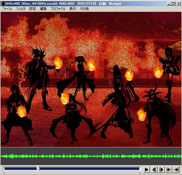This screenshot has width=182, height=175.
Task: Click the right selection range marker below seek bar
Action: (x=140, y=173)
